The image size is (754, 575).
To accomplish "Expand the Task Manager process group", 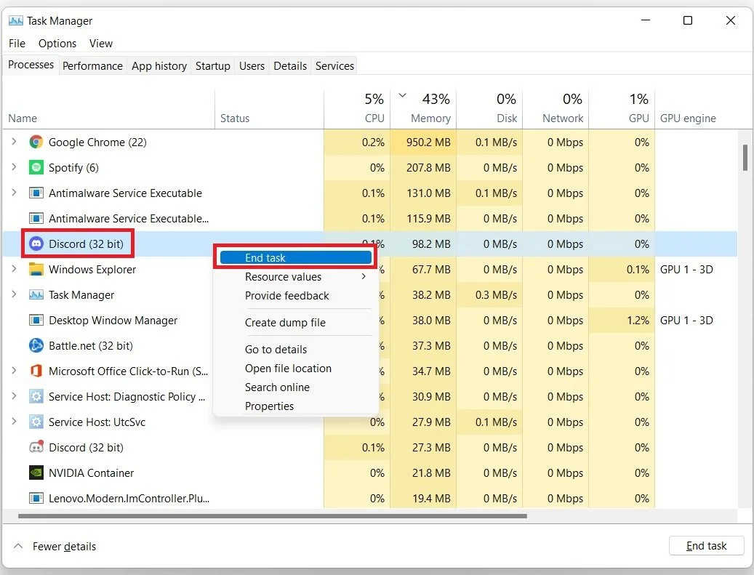I will pyautogui.click(x=14, y=294).
